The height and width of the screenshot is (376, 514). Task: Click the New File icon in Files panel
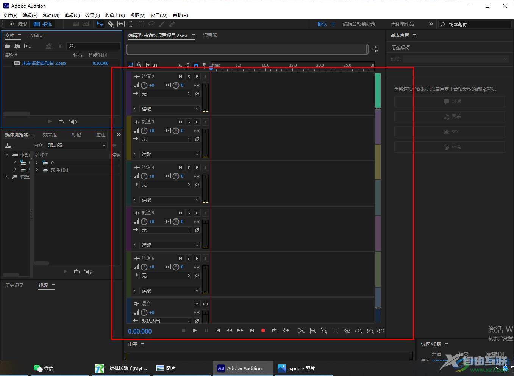27,46
